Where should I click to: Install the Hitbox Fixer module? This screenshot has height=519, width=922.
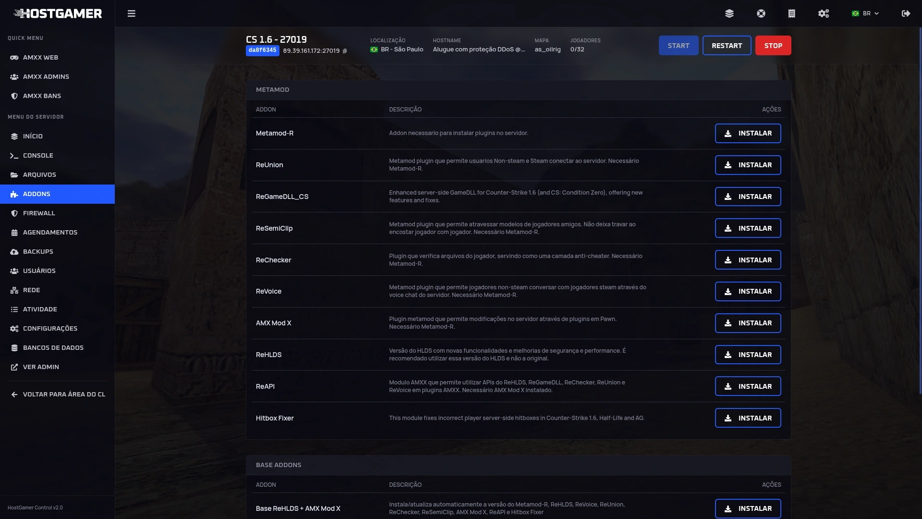coord(748,418)
